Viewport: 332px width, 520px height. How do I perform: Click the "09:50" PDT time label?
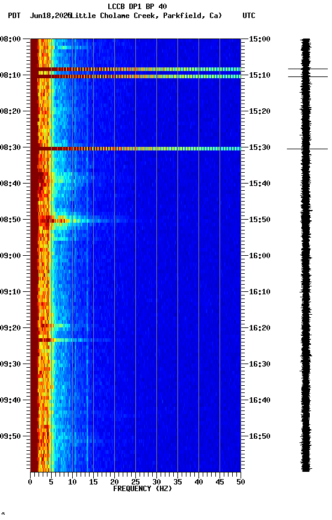[10, 436]
